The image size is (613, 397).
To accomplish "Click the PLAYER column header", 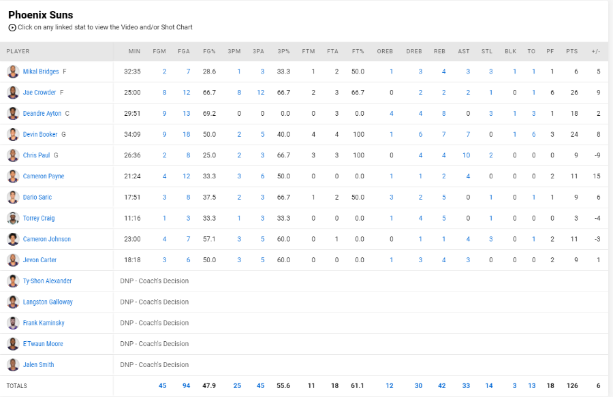I will pyautogui.click(x=18, y=51).
